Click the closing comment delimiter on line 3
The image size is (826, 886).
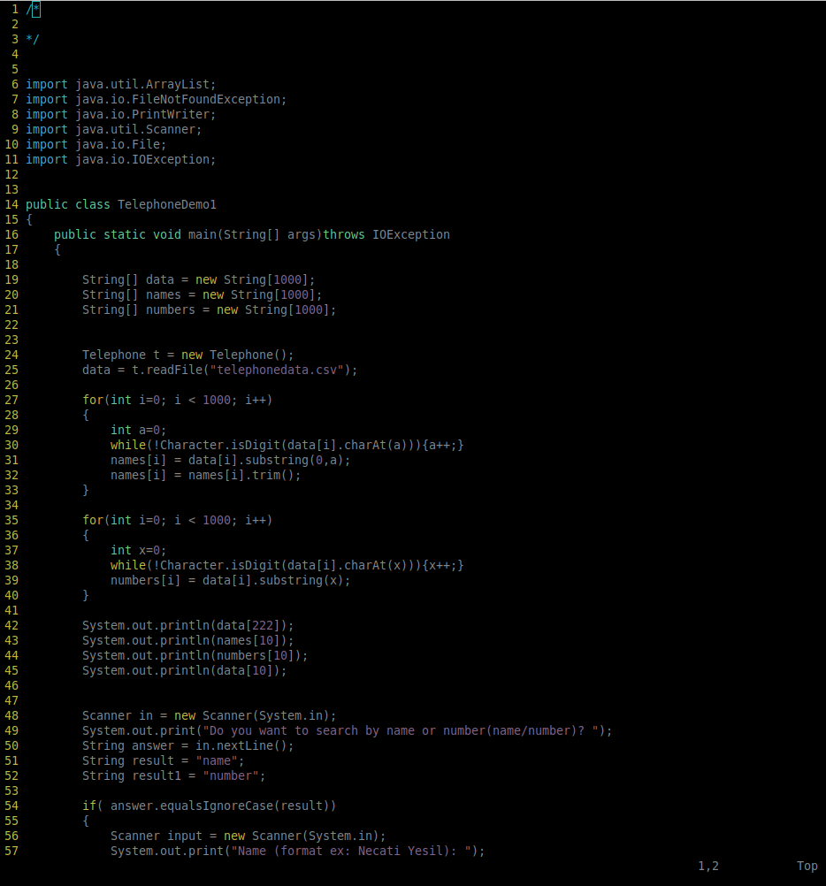tap(32, 38)
